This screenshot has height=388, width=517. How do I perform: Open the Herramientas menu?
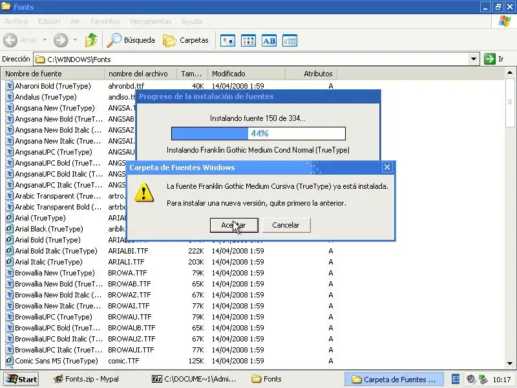151,21
